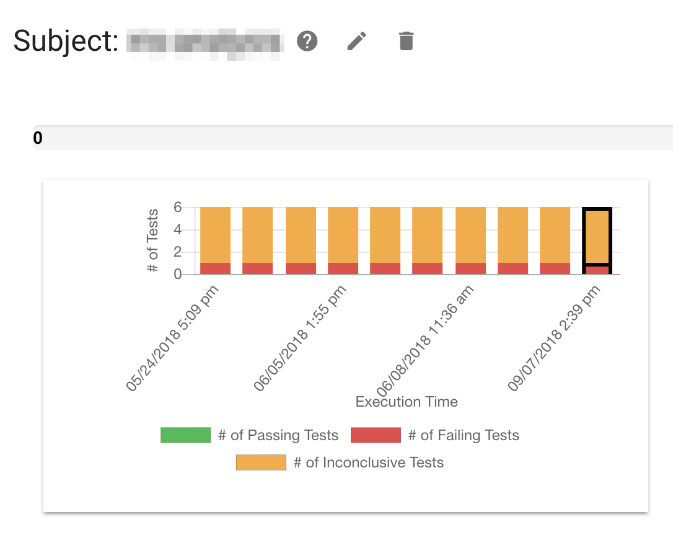The width and height of the screenshot is (673, 548).
Task: Toggle the '# of Failing Tests' legend label
Action: (x=464, y=435)
